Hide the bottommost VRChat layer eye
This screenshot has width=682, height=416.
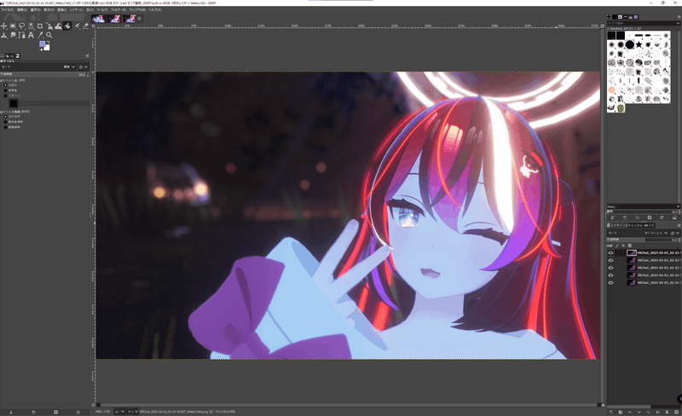pyautogui.click(x=610, y=283)
